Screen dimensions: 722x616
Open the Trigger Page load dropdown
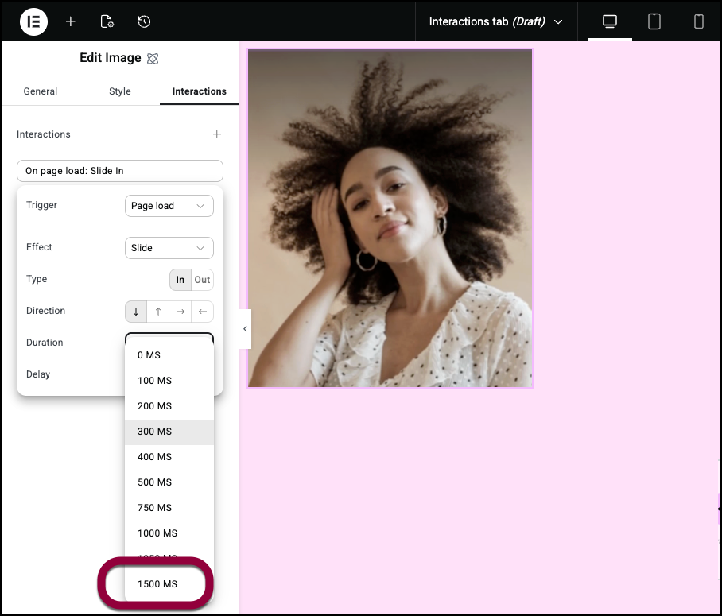[169, 206]
